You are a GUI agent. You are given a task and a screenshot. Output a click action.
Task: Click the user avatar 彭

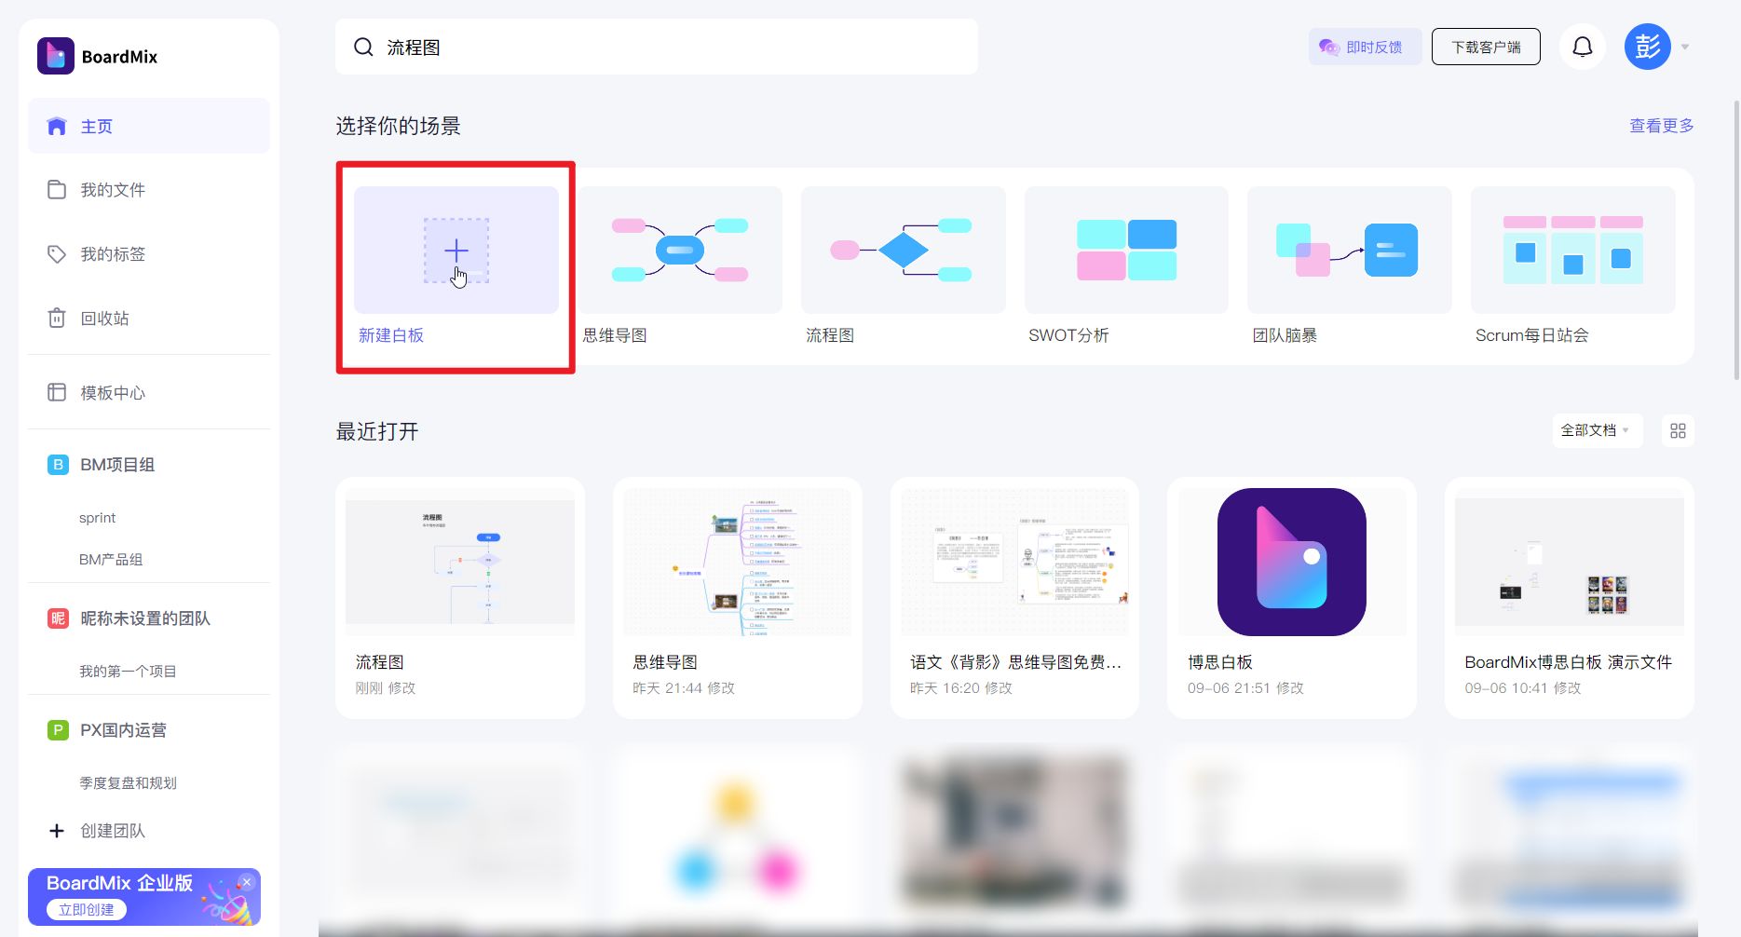(x=1648, y=47)
